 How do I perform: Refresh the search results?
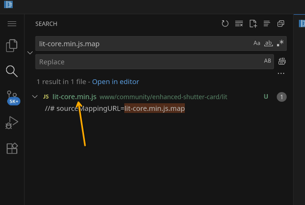pos(225,24)
